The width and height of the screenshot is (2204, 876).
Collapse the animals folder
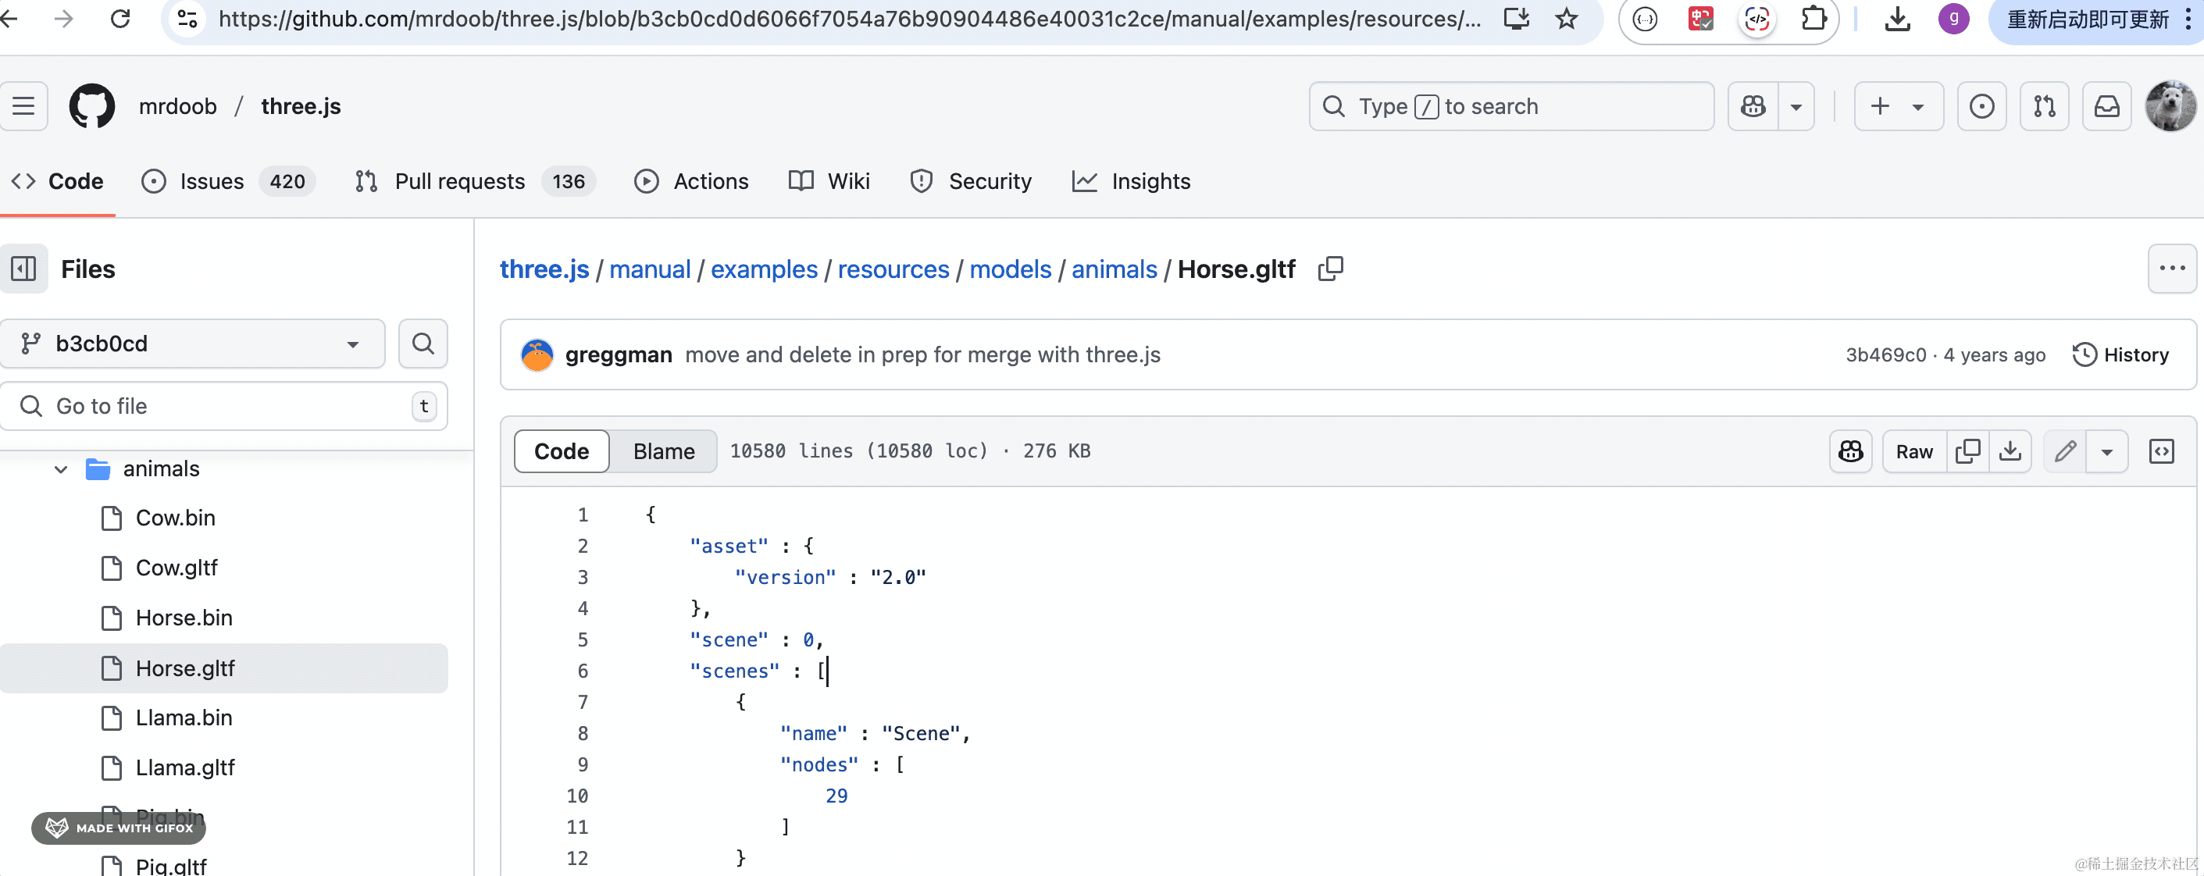coord(61,468)
